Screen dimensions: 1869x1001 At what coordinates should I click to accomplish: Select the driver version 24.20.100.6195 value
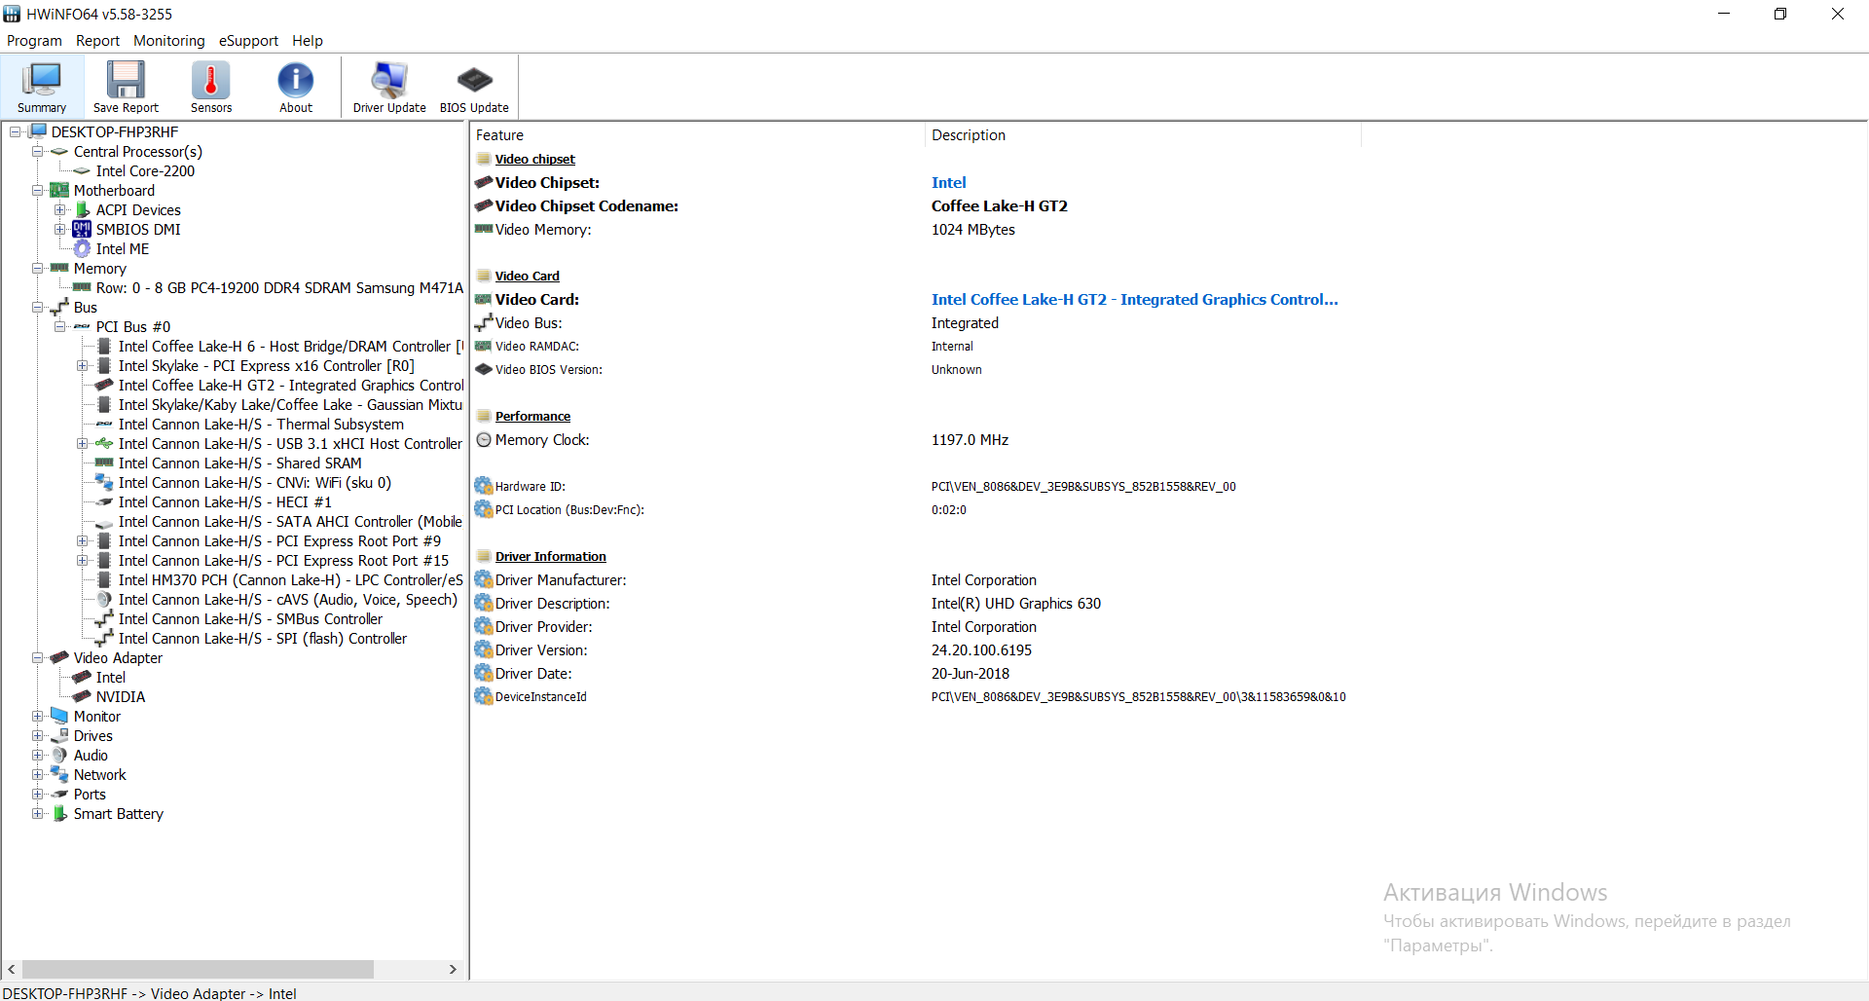981,649
